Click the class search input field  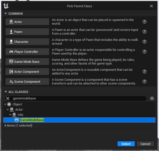coord(77,98)
